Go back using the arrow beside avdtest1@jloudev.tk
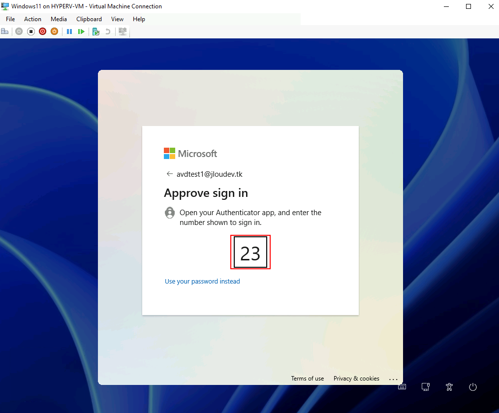The height and width of the screenshot is (413, 499). pyautogui.click(x=170, y=174)
